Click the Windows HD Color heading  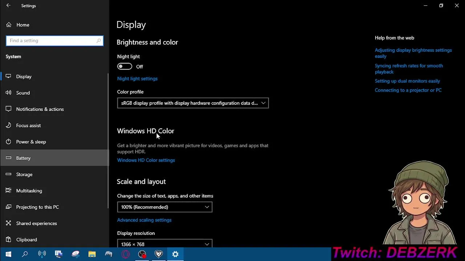[146, 131]
